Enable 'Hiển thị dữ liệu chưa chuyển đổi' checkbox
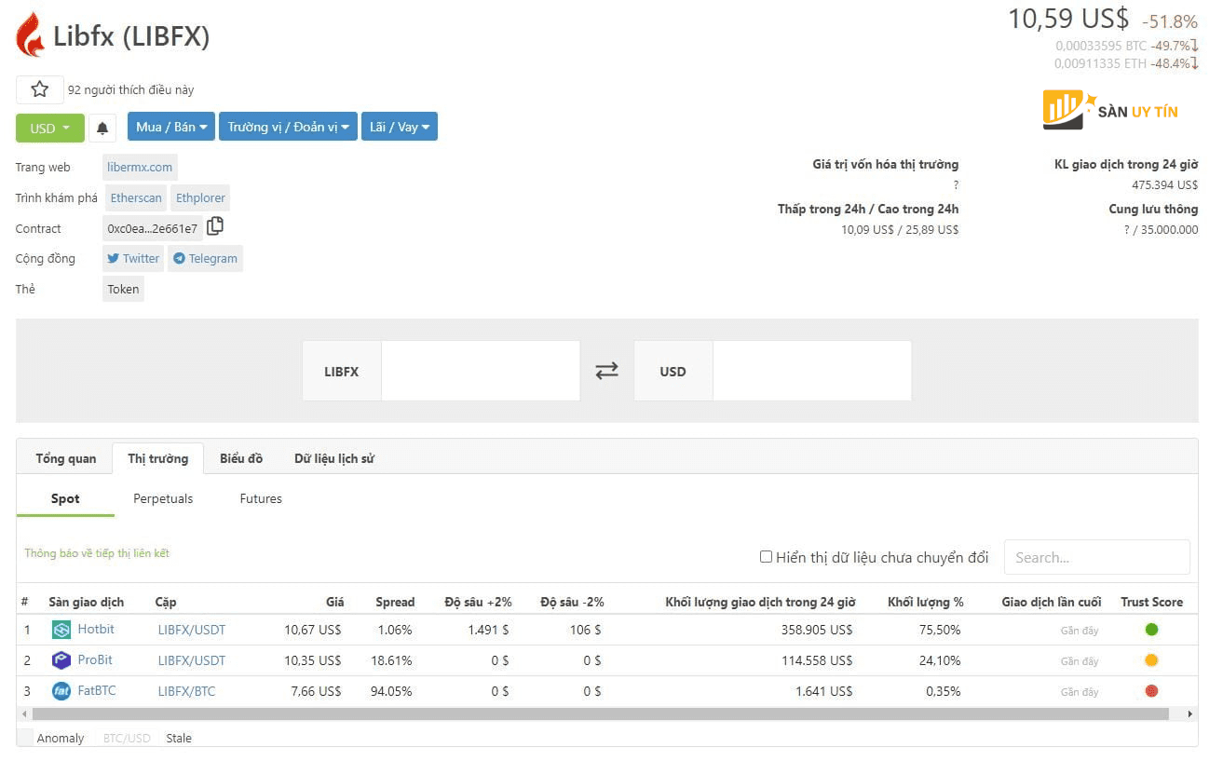 [766, 557]
